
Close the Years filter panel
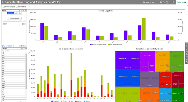pos(24,11)
